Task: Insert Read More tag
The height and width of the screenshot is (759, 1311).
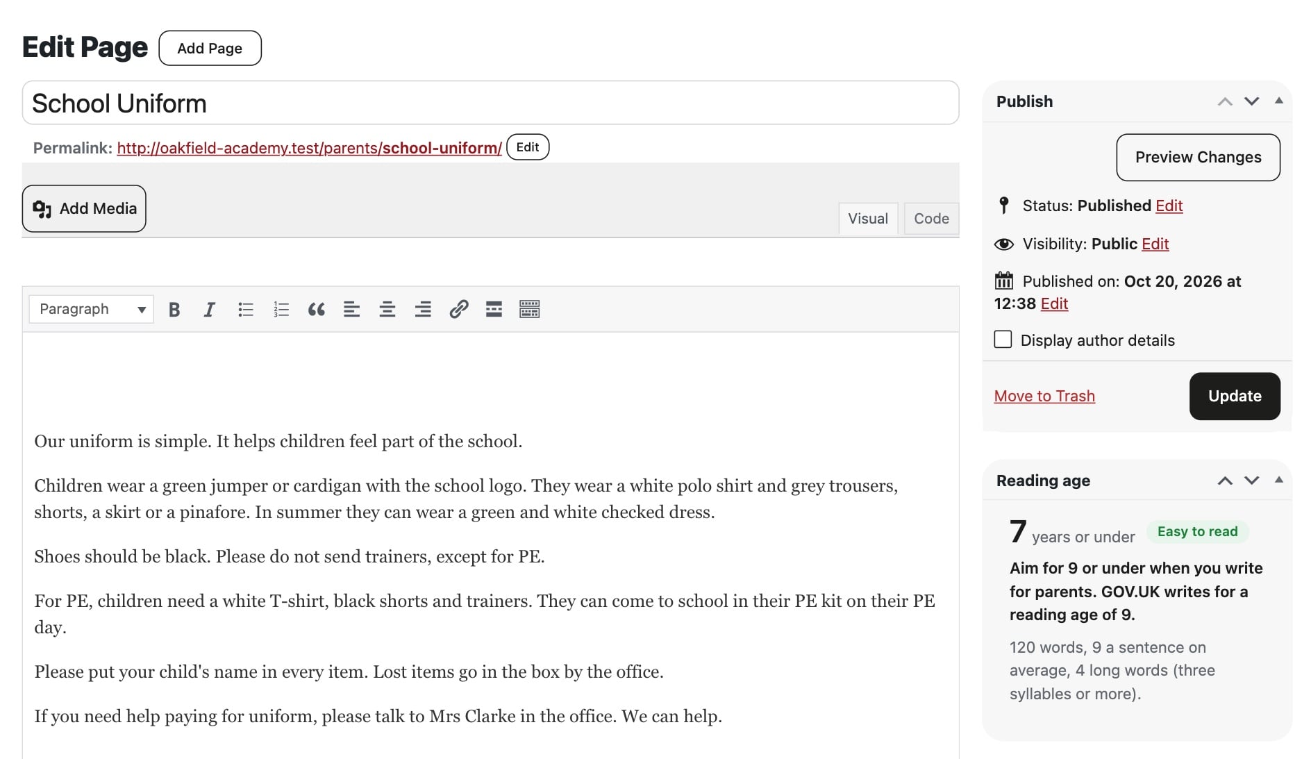Action: pyautogui.click(x=494, y=309)
